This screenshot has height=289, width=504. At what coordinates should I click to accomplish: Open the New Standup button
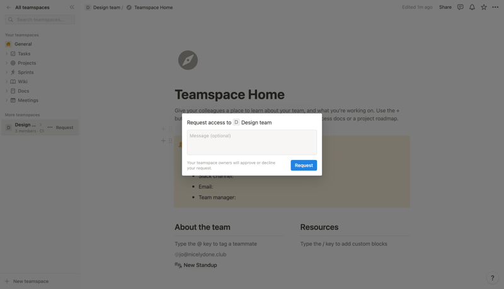[196, 265]
